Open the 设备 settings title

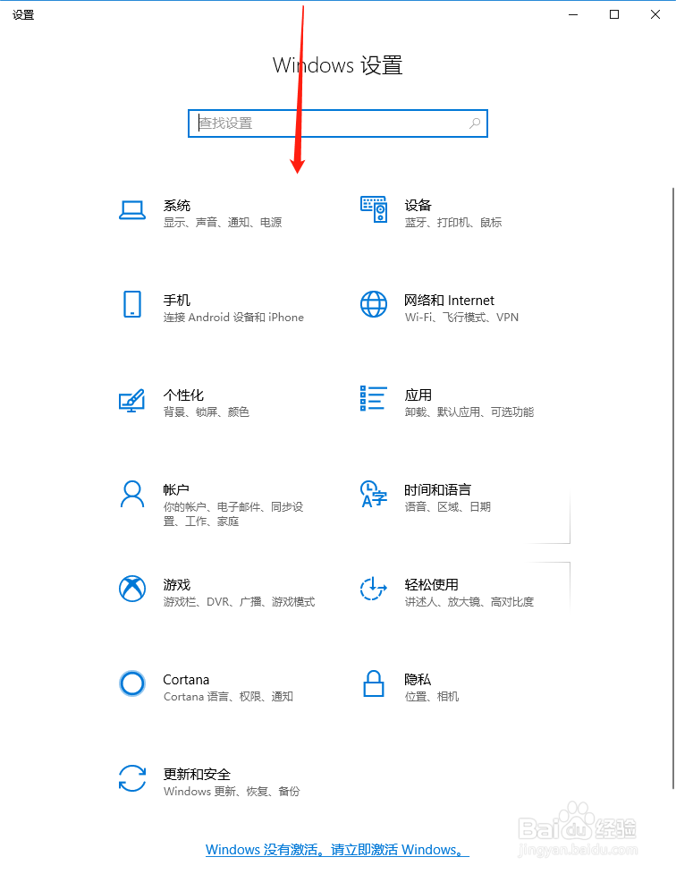pos(418,206)
